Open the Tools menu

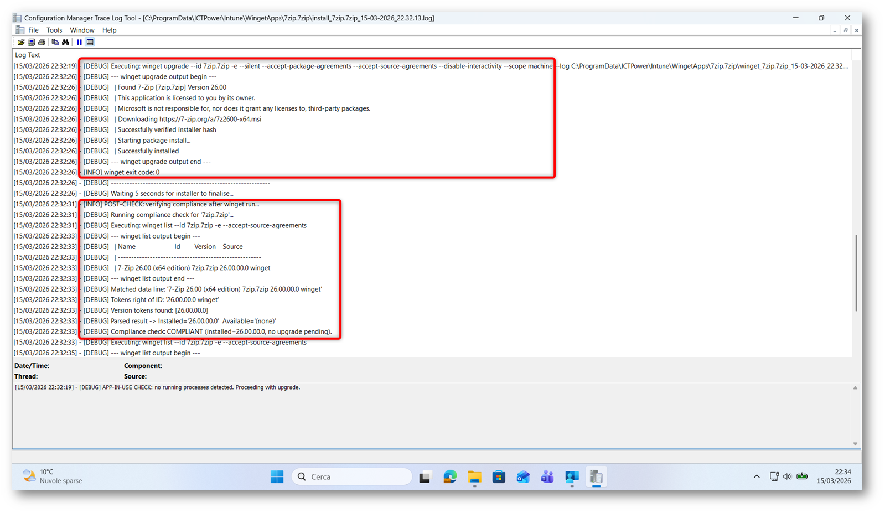[x=54, y=30]
